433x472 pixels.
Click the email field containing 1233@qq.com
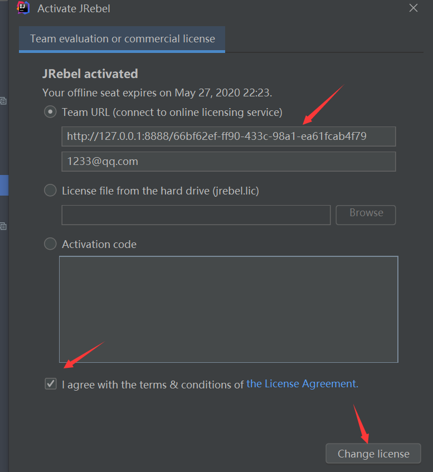point(228,162)
